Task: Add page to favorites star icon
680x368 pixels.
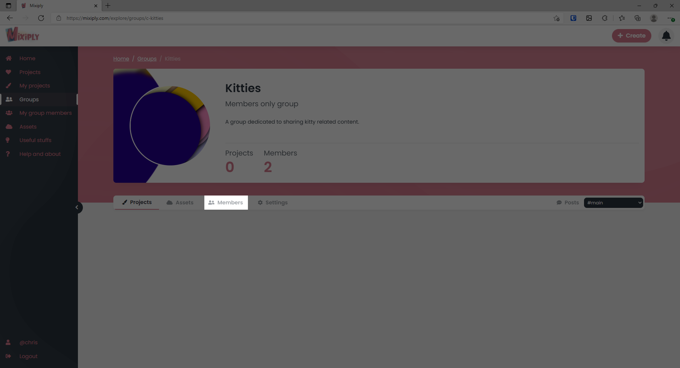Action: pyautogui.click(x=556, y=18)
